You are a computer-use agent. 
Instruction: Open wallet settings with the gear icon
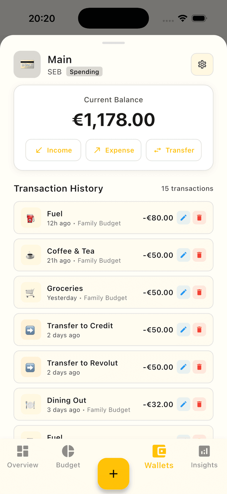point(202,64)
